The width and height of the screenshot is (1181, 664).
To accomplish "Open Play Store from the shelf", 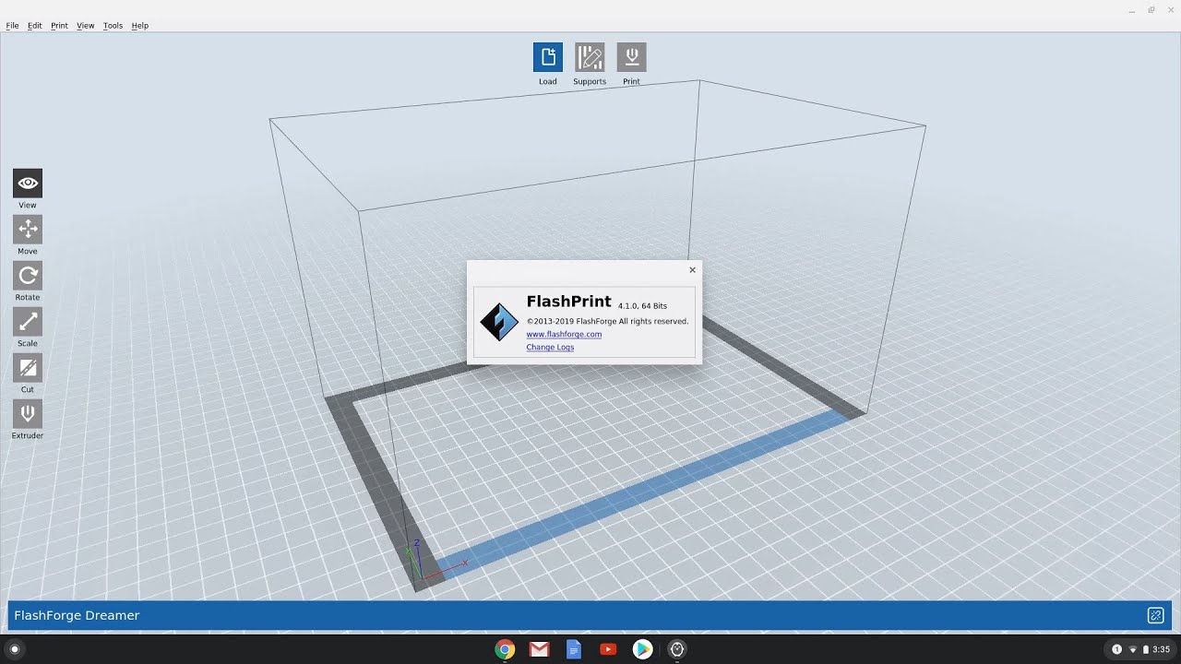I will click(x=643, y=649).
